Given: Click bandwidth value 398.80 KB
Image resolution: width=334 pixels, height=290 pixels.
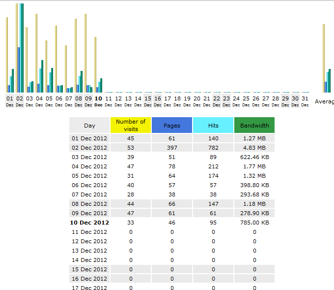Looking at the screenshot, I should point(254,185).
